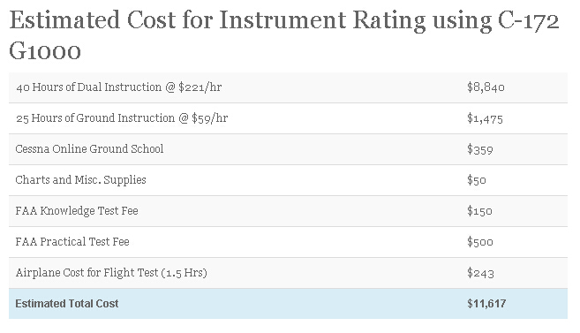The height and width of the screenshot is (333, 580).
Task: Select the 25 Hours of Ground Instruction row
Action: click(288, 118)
